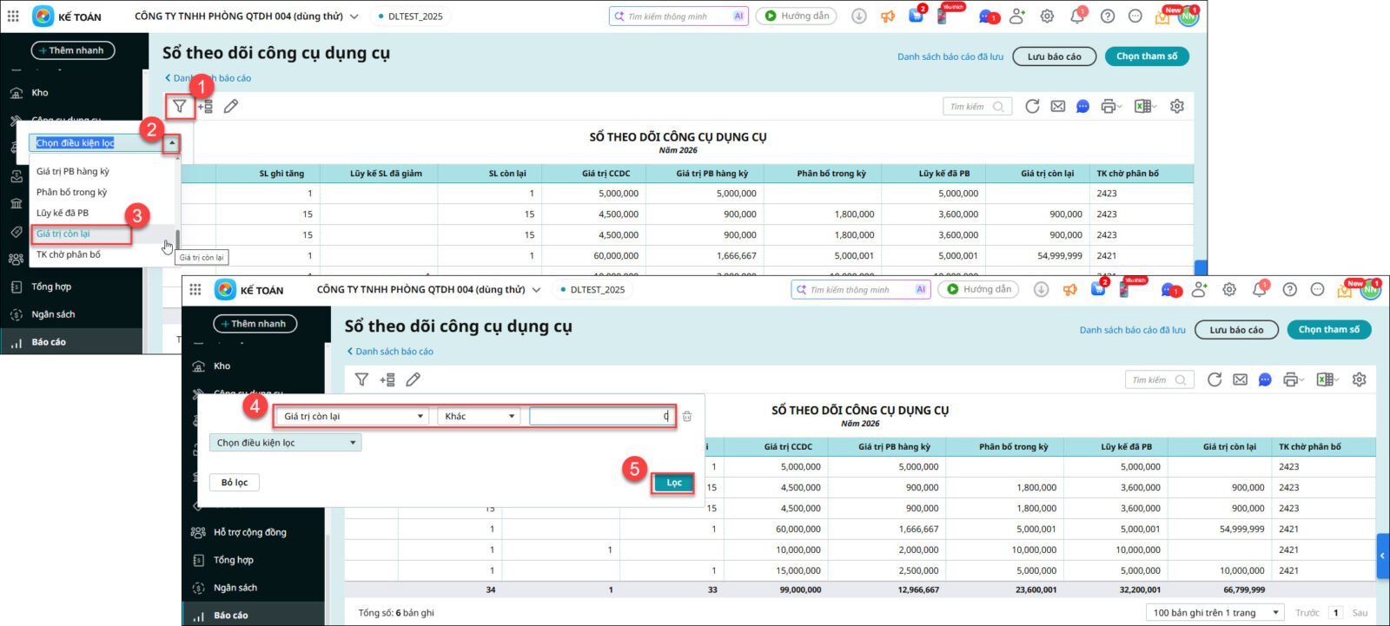This screenshot has width=1390, height=626.
Task: Refresh the report in the lower window
Action: click(x=1215, y=379)
